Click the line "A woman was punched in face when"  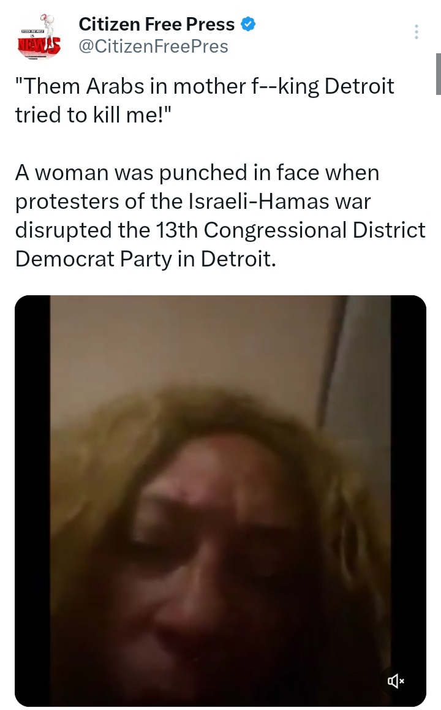[x=197, y=173]
